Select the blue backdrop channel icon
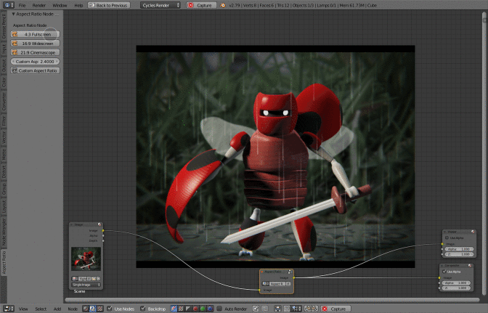Screen dimensions: 488x313 [210, 309]
